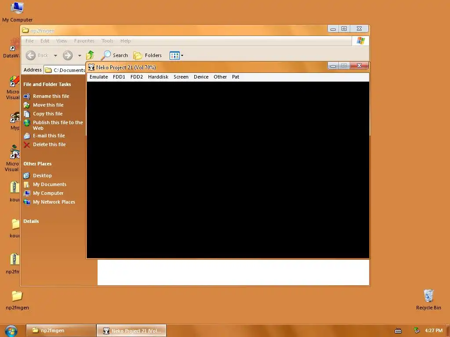Click the Publish to Web globe icon
The width and height of the screenshot is (450, 337).
point(27,123)
